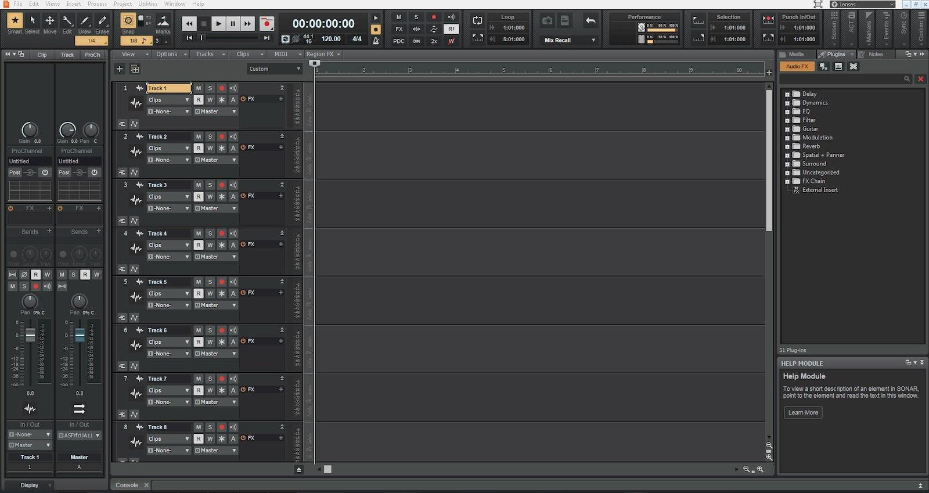Expand the Reverb plugin folder
Image resolution: width=929 pixels, height=493 pixels.
tap(787, 146)
